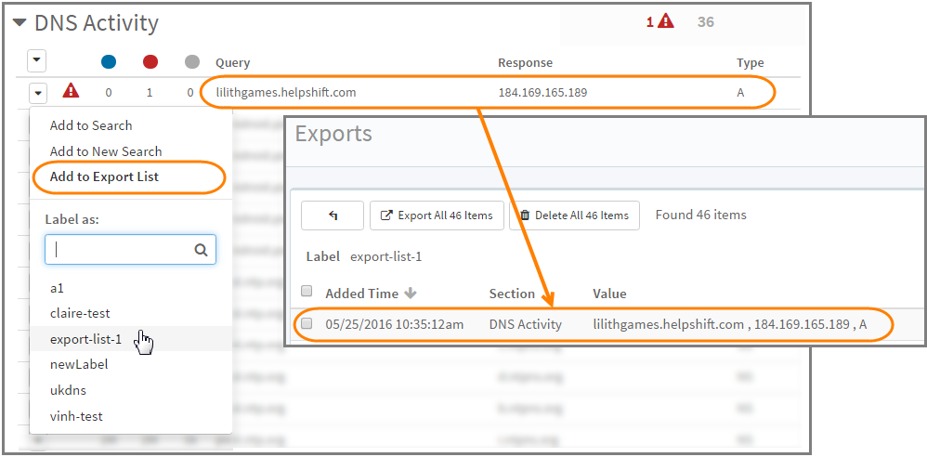This screenshot has height=457, width=927.
Task: Click the blue circle column header
Action: pos(109,61)
